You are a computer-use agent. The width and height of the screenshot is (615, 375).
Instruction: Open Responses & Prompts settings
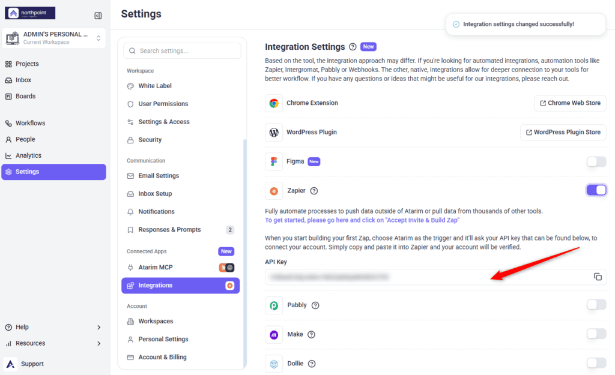[x=180, y=230]
